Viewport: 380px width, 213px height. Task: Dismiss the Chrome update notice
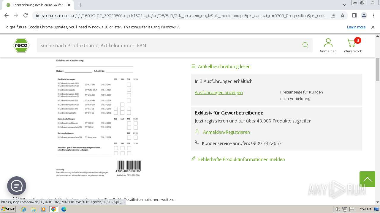click(373, 27)
